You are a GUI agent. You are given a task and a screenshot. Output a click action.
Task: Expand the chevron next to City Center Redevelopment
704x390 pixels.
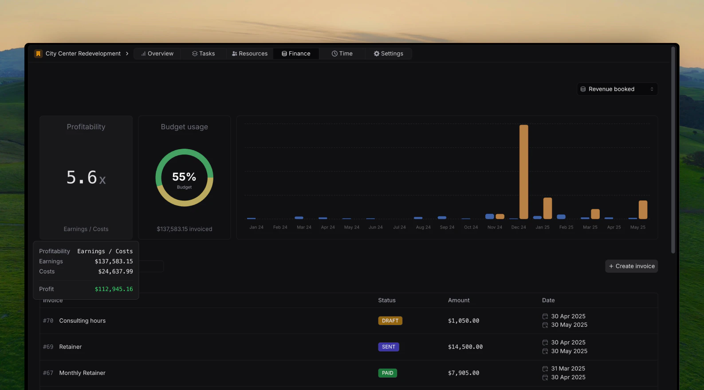[x=127, y=54]
